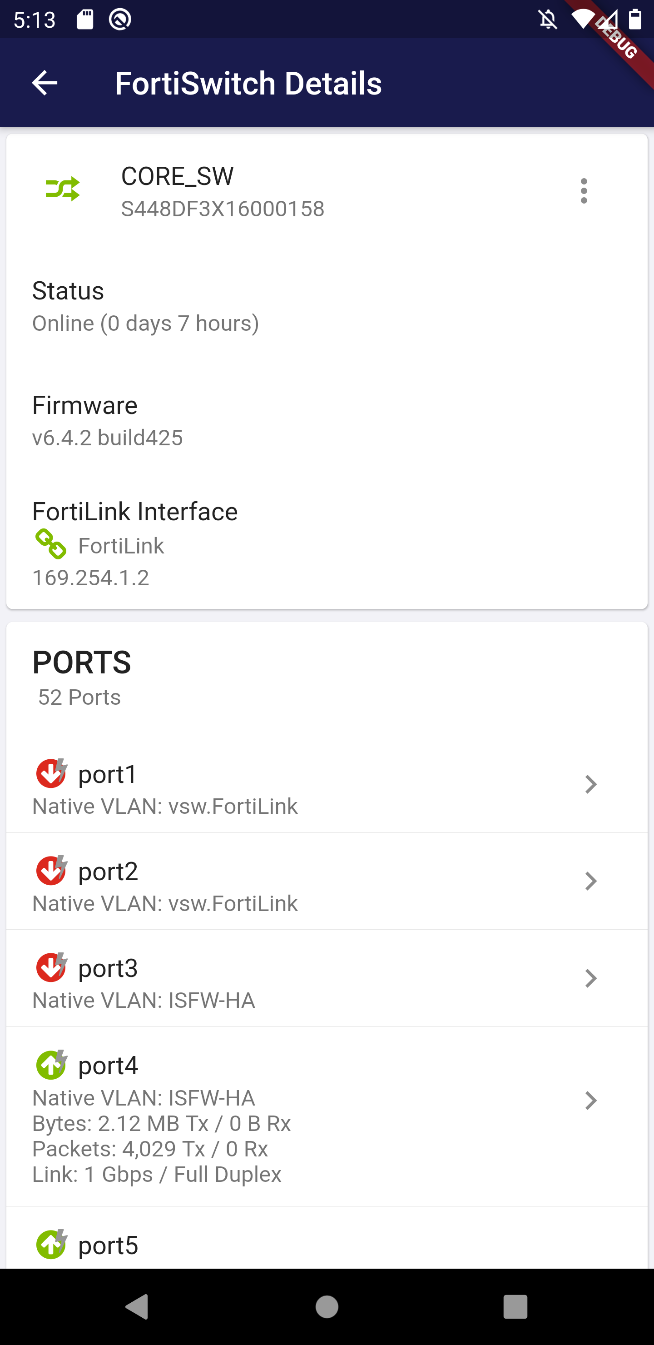The width and height of the screenshot is (654, 1345).
Task: Tap the FortiLink interface name text
Action: 121,546
